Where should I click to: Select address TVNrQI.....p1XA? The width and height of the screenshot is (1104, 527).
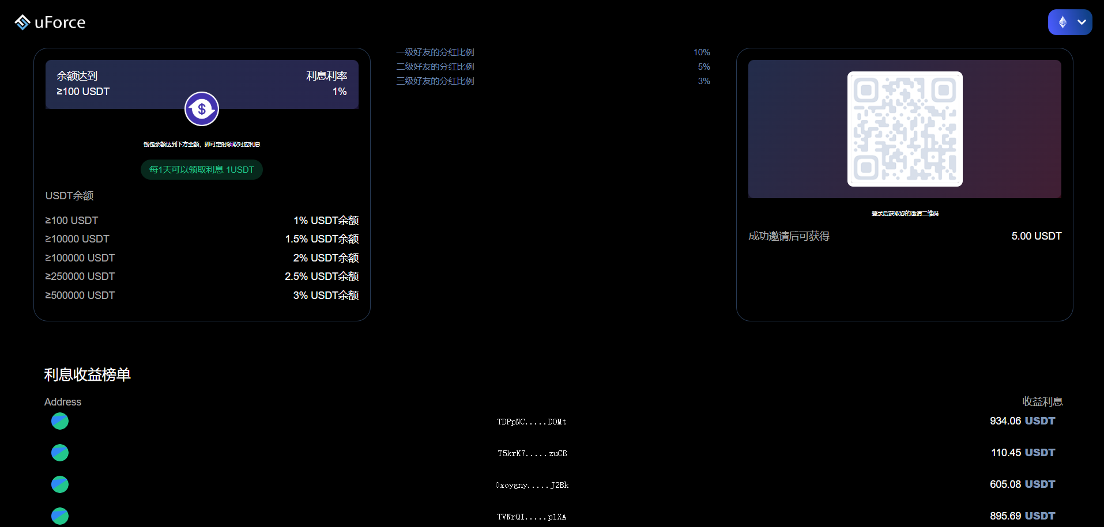pos(532,517)
